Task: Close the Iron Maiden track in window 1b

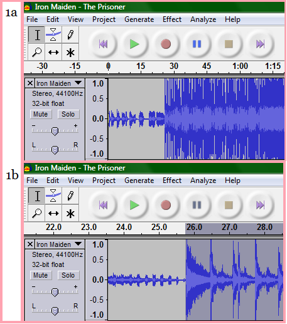Action: [30, 244]
